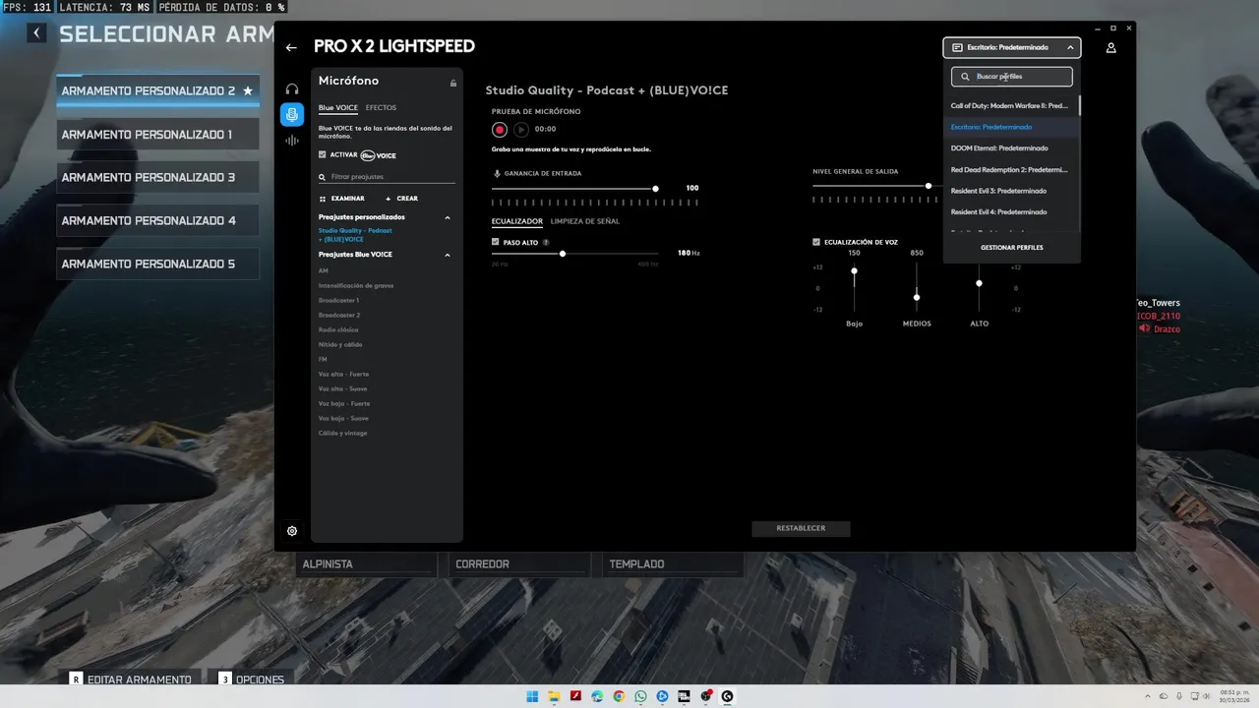The width and height of the screenshot is (1259, 708).
Task: Toggle ACTIVAR Blue VO!CE checkbox
Action: tap(322, 154)
